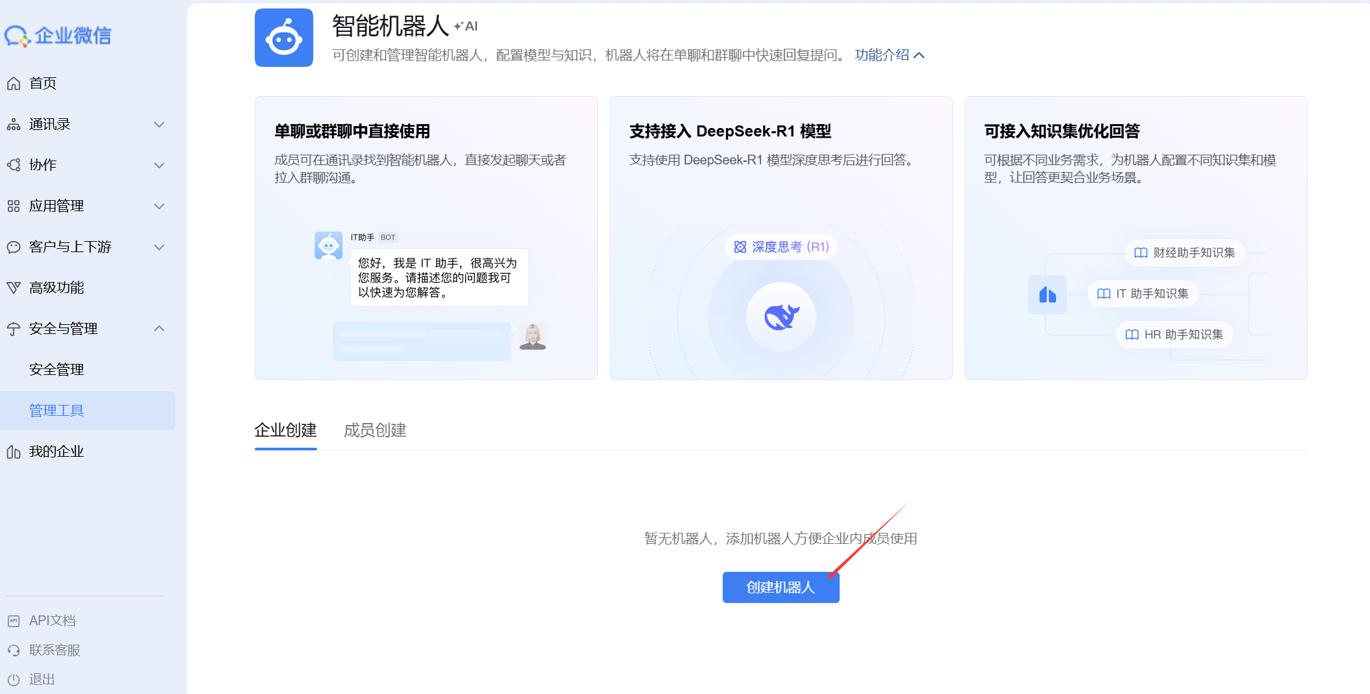The height and width of the screenshot is (694, 1370).
Task: Click the blue 智能机器人 robot icon
Action: pos(284,38)
